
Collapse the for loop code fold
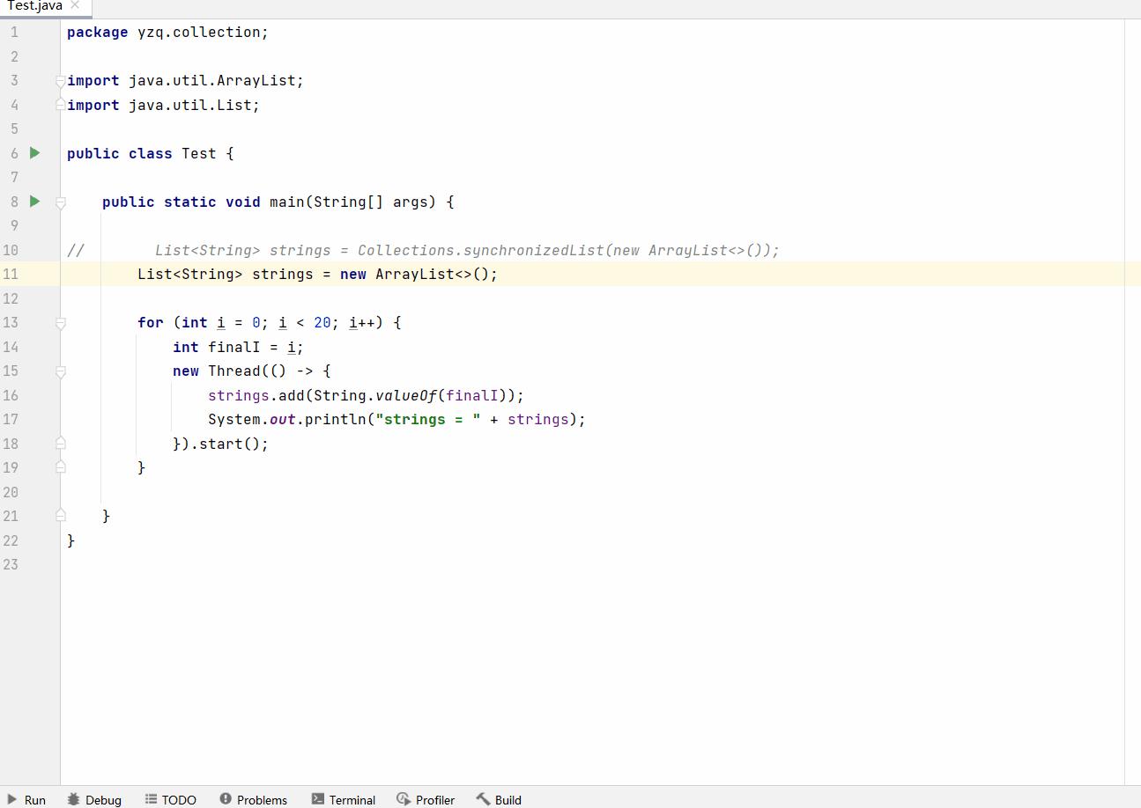pyautogui.click(x=60, y=323)
